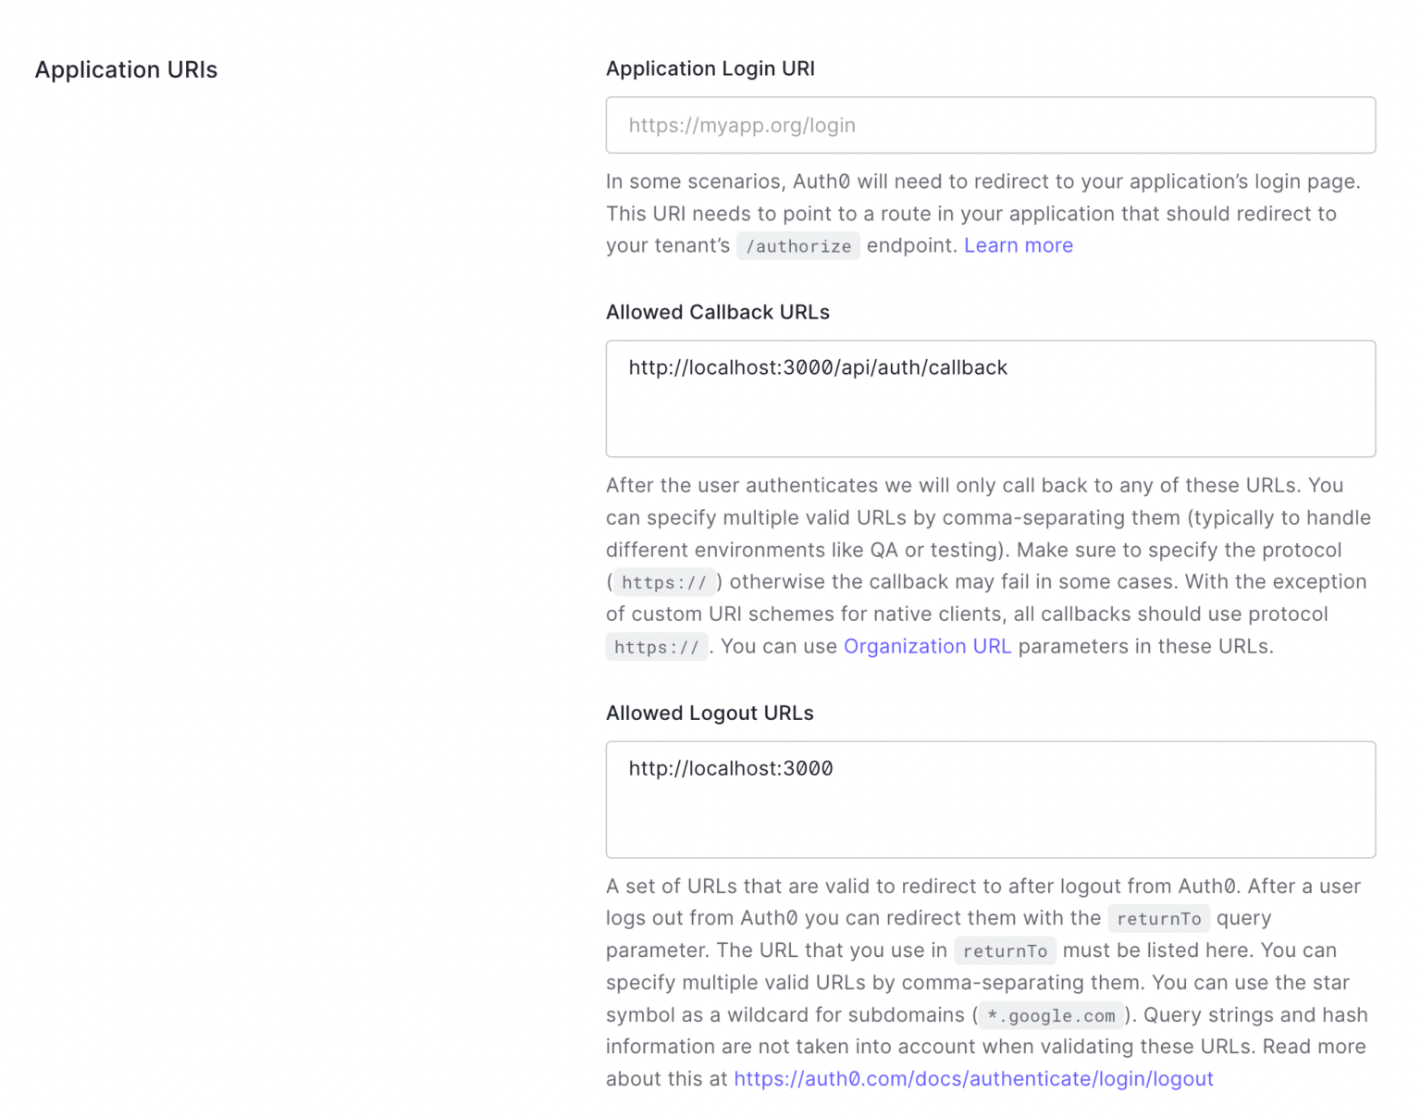The height and width of the screenshot is (1118, 1421).
Task: Click the Application URIs section heading
Action: click(x=127, y=69)
